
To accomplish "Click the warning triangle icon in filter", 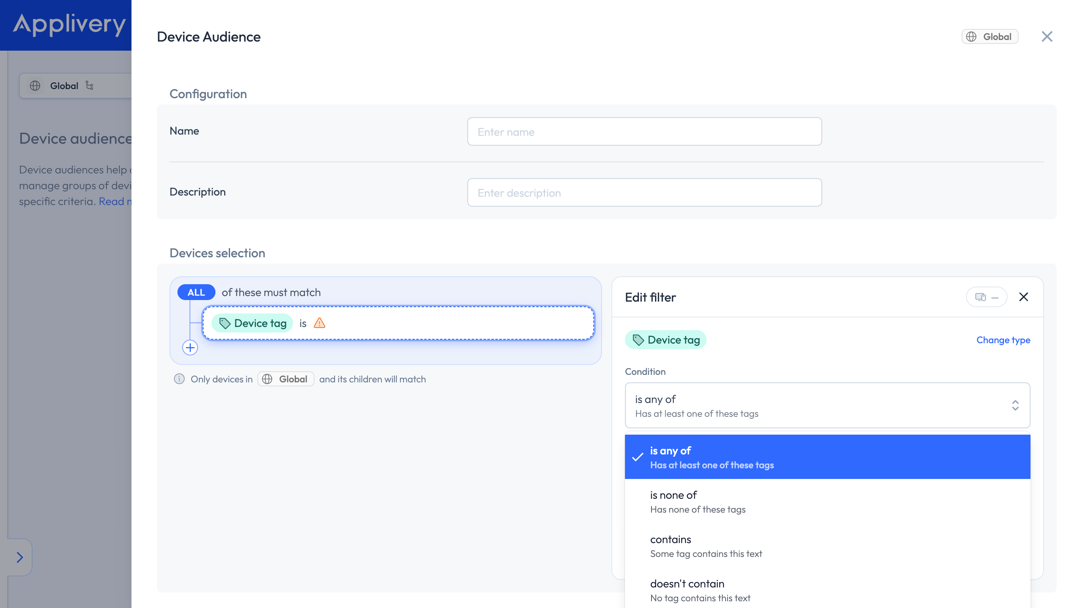I will (x=320, y=323).
